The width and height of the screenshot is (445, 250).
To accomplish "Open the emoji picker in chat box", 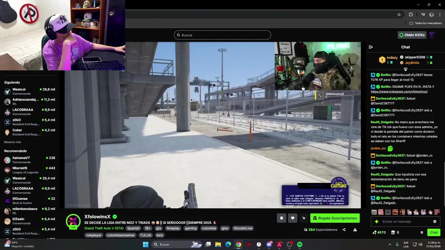I will 435,222.
